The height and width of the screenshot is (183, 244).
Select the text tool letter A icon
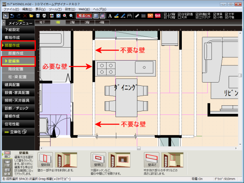coord(110,16)
